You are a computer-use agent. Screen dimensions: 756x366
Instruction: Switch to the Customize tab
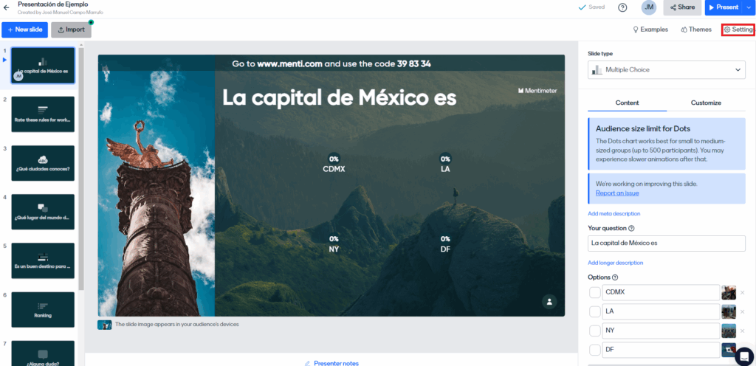tap(706, 103)
